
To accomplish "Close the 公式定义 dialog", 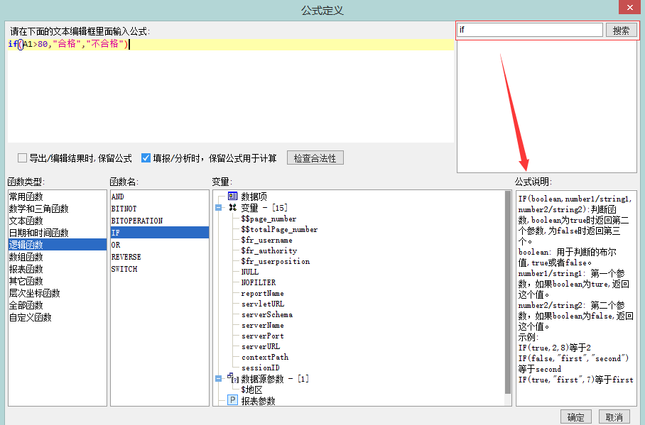I will pos(630,7).
